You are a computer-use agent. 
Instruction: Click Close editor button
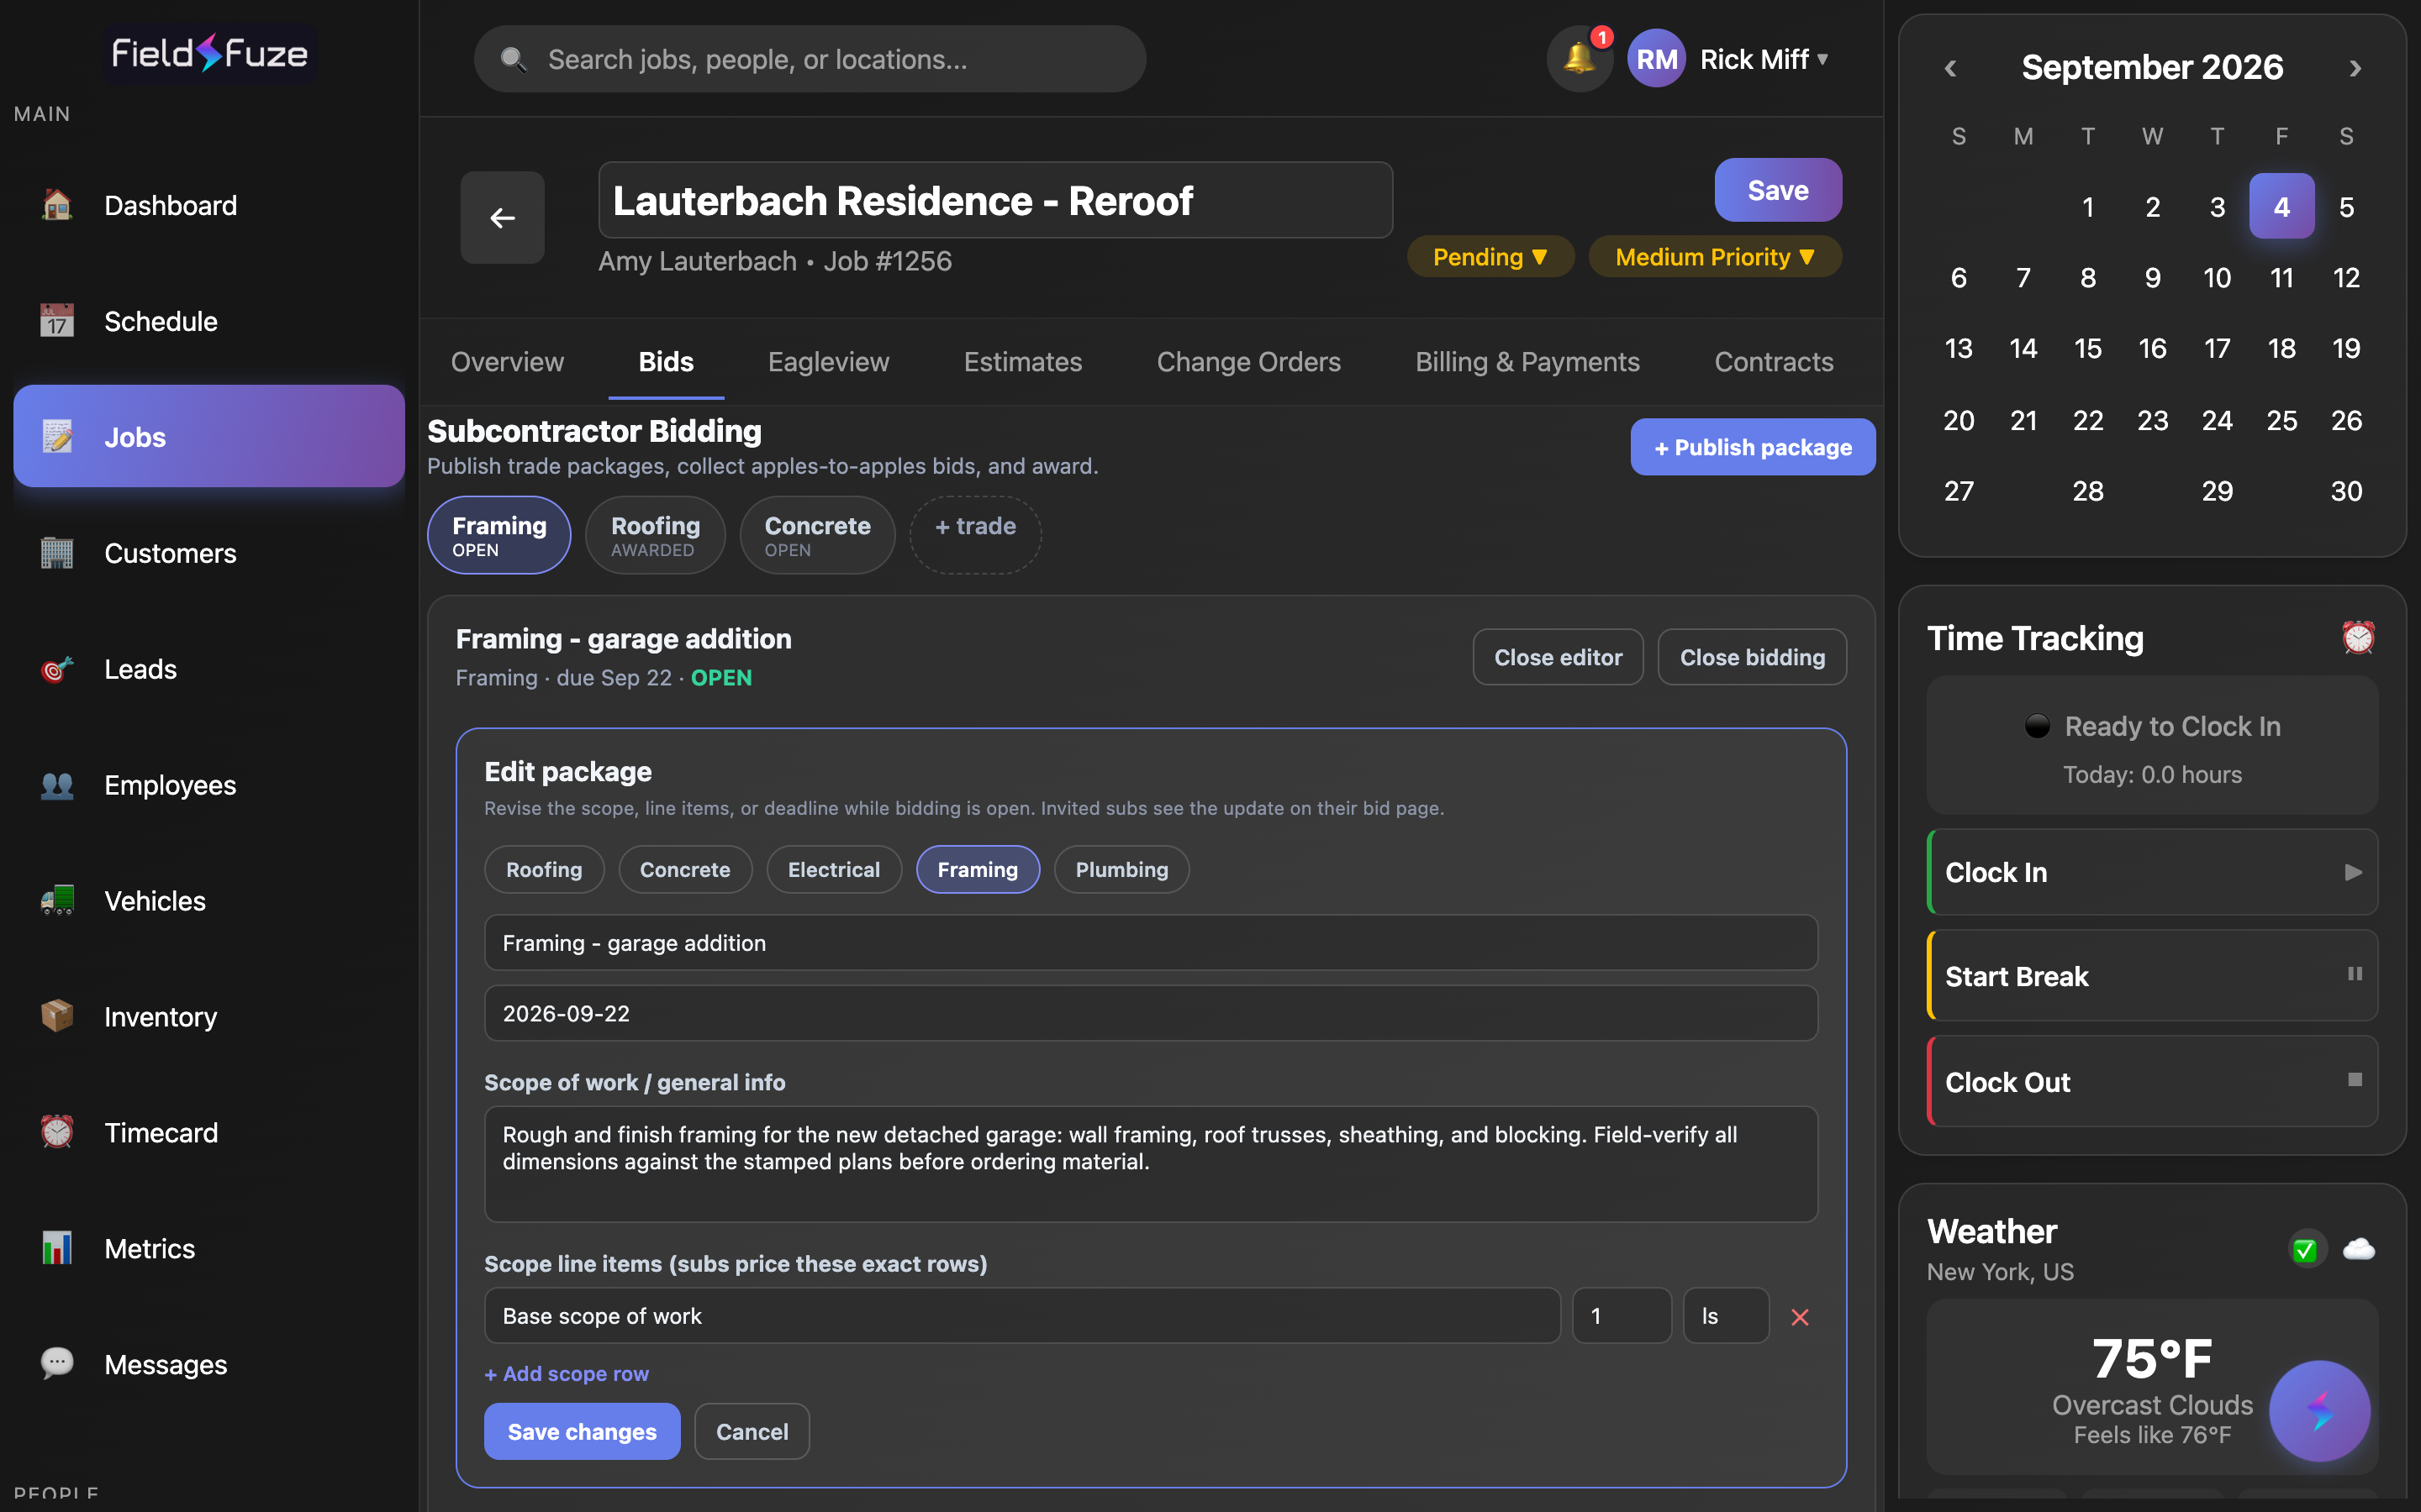click(x=1558, y=657)
